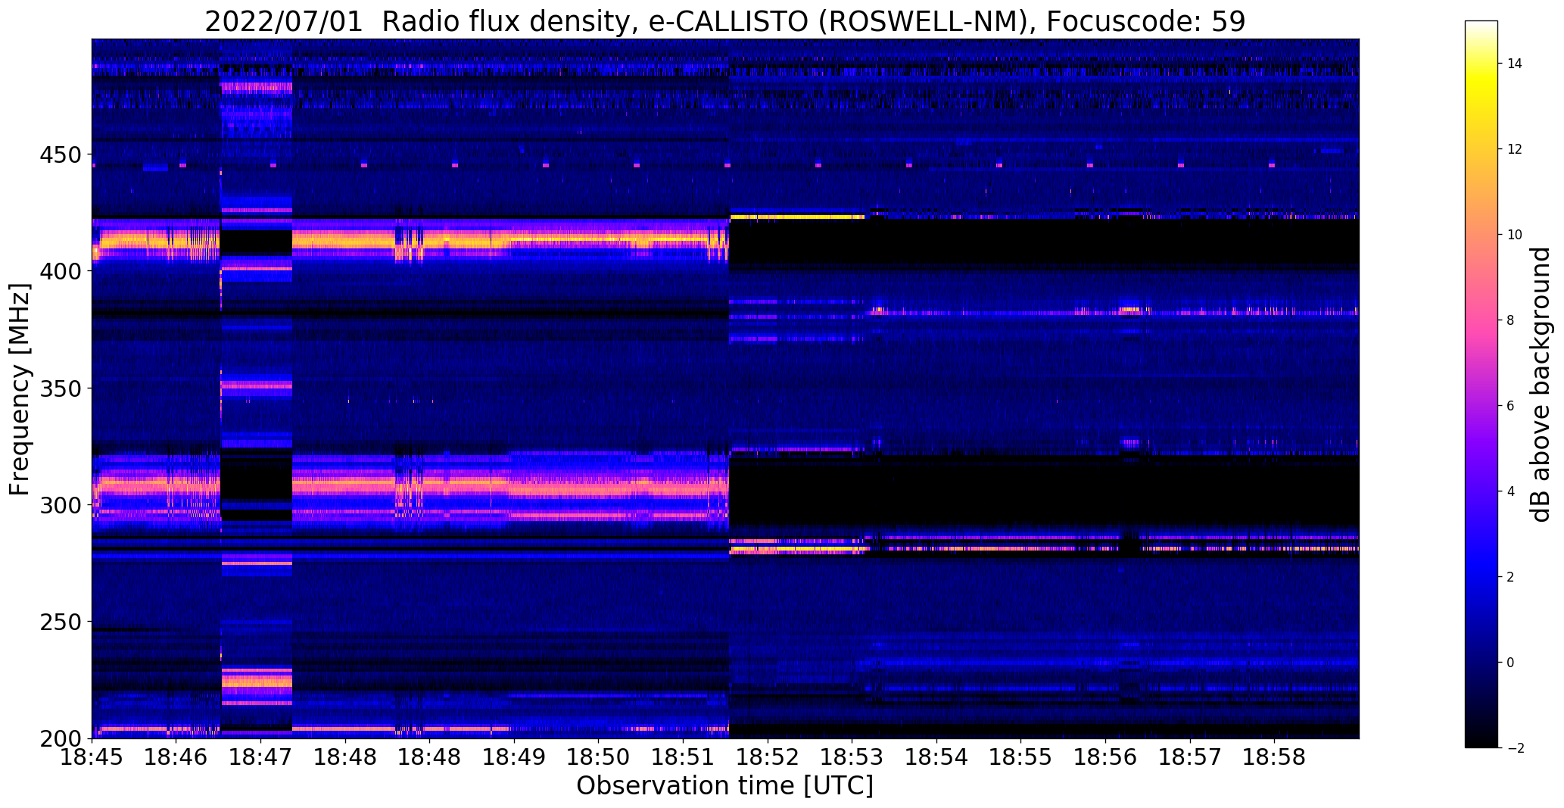Select the 18:47 time tick label
The width and height of the screenshot is (1564, 808).
pos(261,757)
